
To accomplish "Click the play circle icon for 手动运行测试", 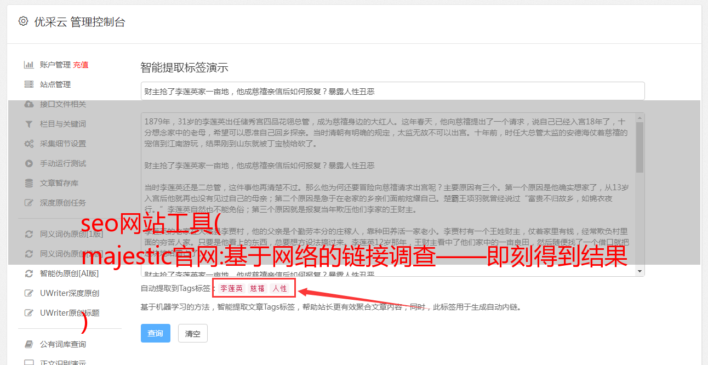I will 29,163.
